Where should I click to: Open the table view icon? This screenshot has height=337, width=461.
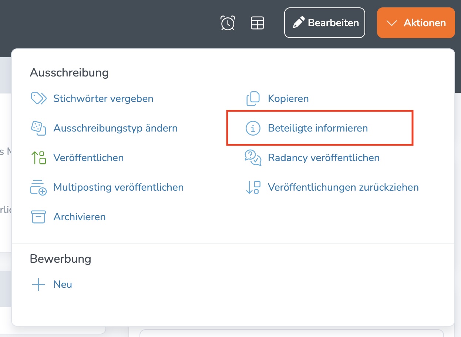(258, 23)
